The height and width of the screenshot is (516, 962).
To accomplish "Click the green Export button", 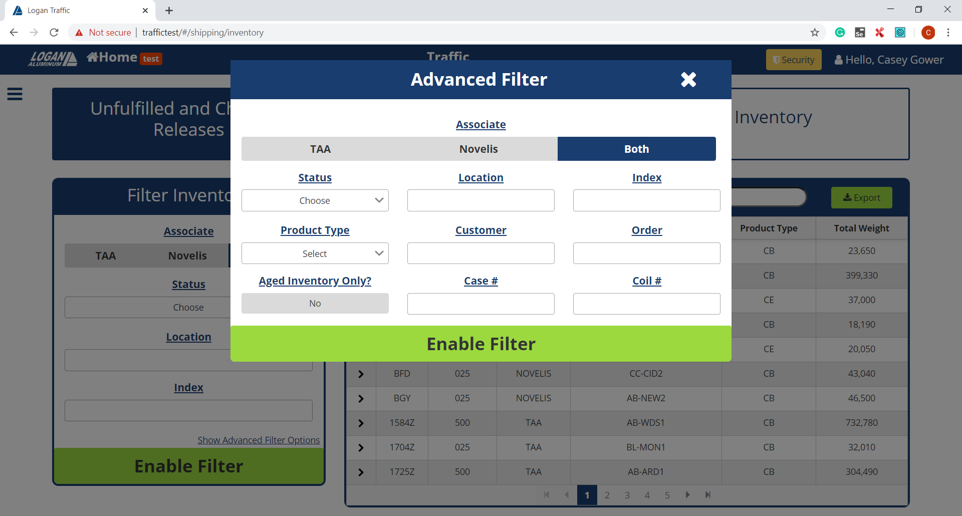I will point(862,197).
